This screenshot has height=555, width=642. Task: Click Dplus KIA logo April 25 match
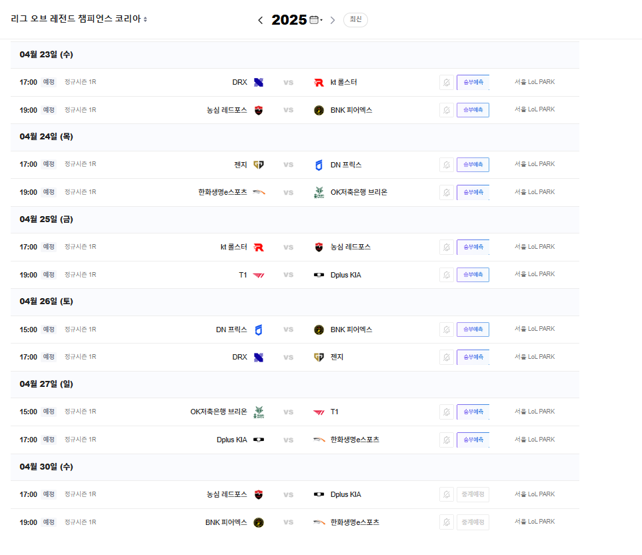click(x=319, y=275)
